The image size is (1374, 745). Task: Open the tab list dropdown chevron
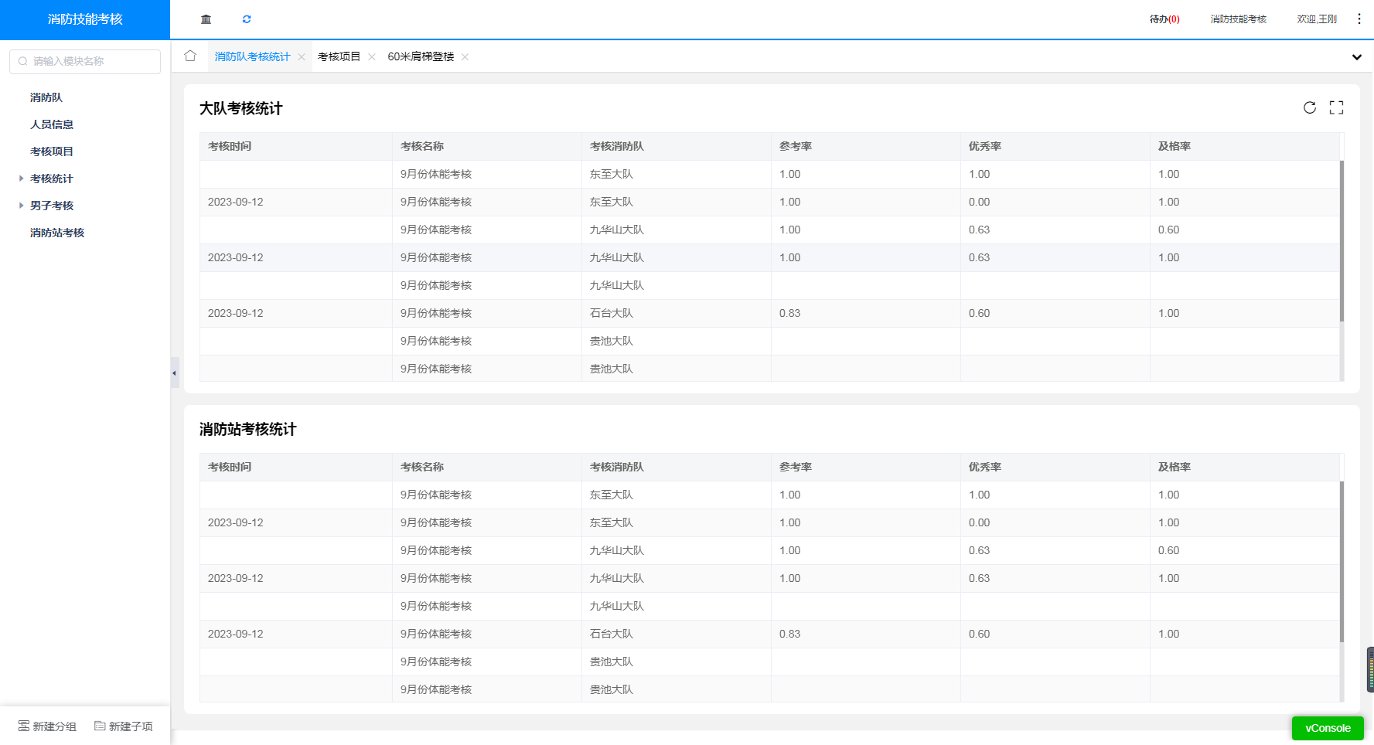1356,57
